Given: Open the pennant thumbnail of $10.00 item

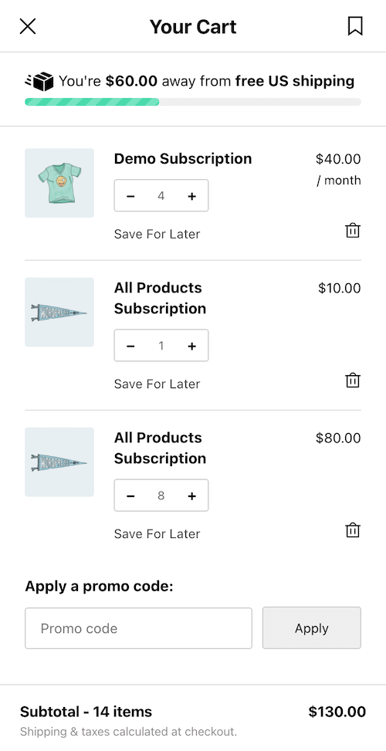Looking at the screenshot, I should point(59,313).
